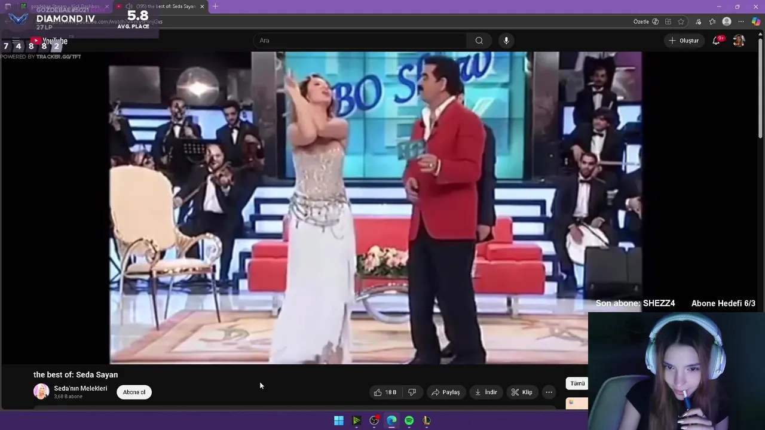The width and height of the screenshot is (765, 430).
Task: Mute the tab via its speaker icon
Action: (128, 7)
